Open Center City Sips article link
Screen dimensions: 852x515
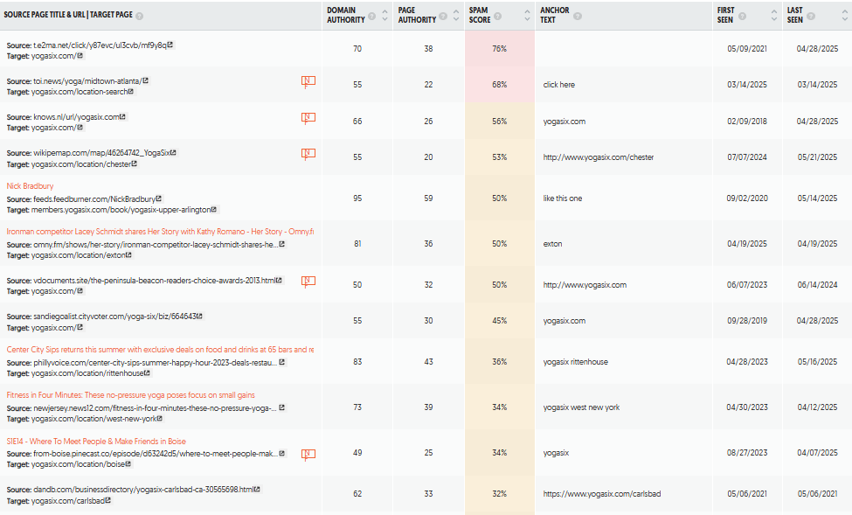160,350
